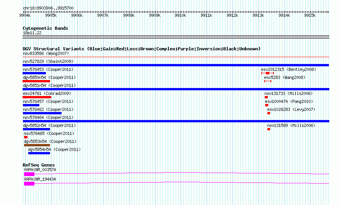Click the red square under nsv131589

pos(269,129)
